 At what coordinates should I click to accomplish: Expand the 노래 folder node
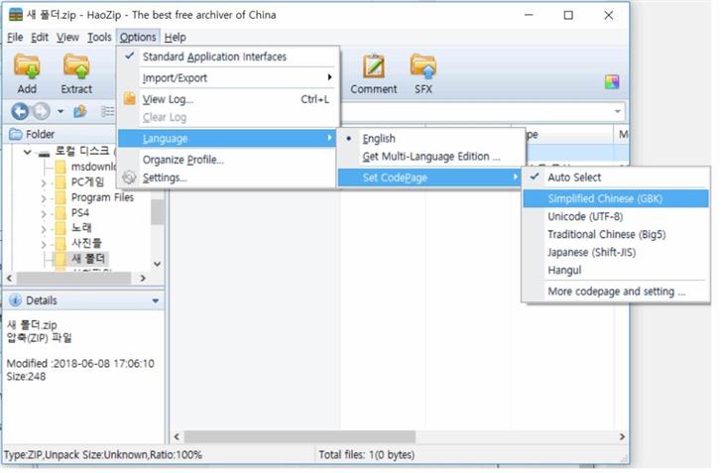[44, 229]
